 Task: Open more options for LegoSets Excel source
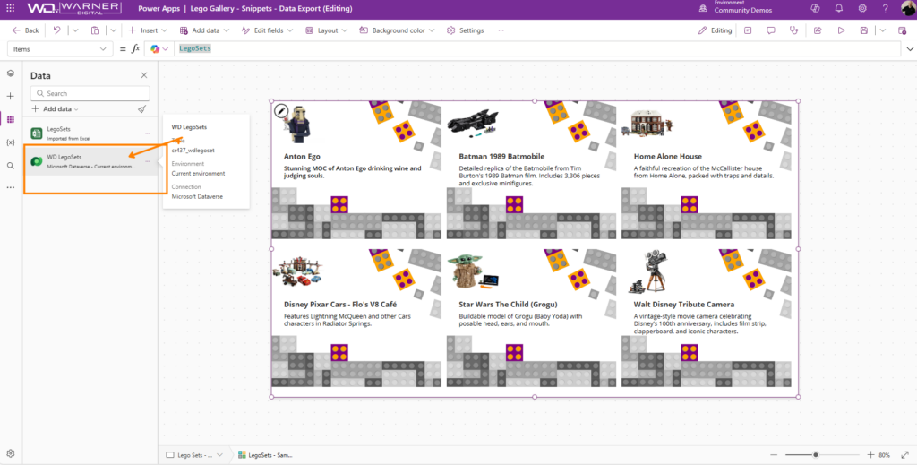tap(148, 133)
